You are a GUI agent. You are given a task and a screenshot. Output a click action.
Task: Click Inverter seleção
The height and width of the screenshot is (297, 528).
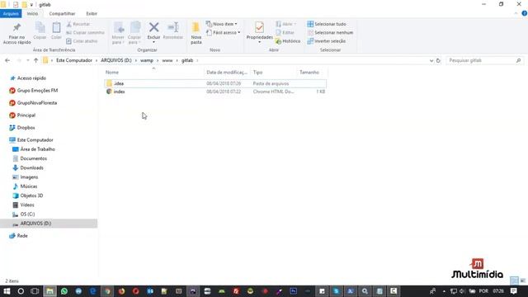327,41
